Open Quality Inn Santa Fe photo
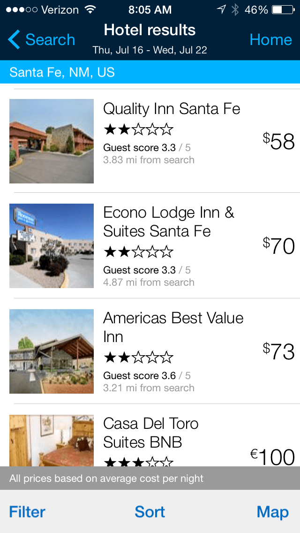300x533 pixels. pos(52,141)
